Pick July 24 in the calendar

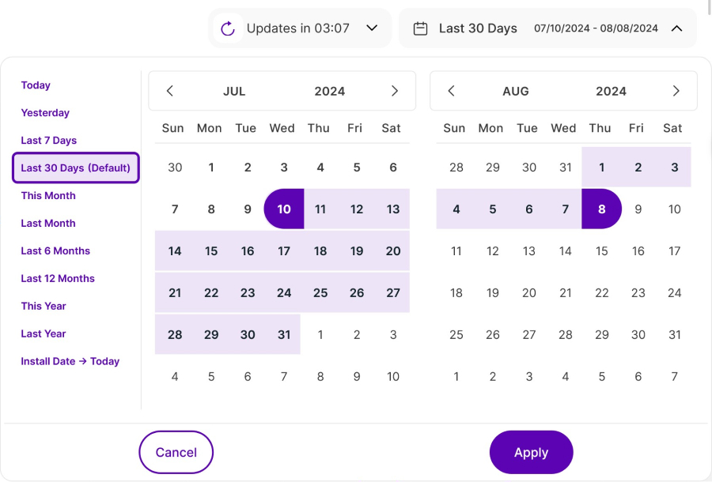(284, 292)
